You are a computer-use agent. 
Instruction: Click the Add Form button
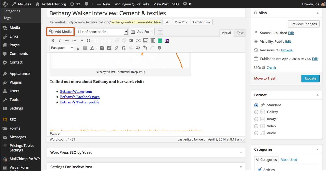[142, 32]
